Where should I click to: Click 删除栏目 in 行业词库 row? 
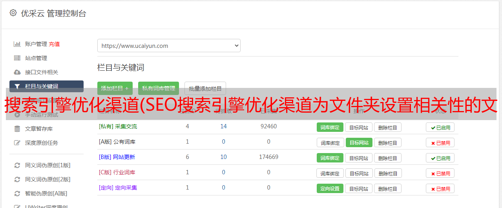387,173
